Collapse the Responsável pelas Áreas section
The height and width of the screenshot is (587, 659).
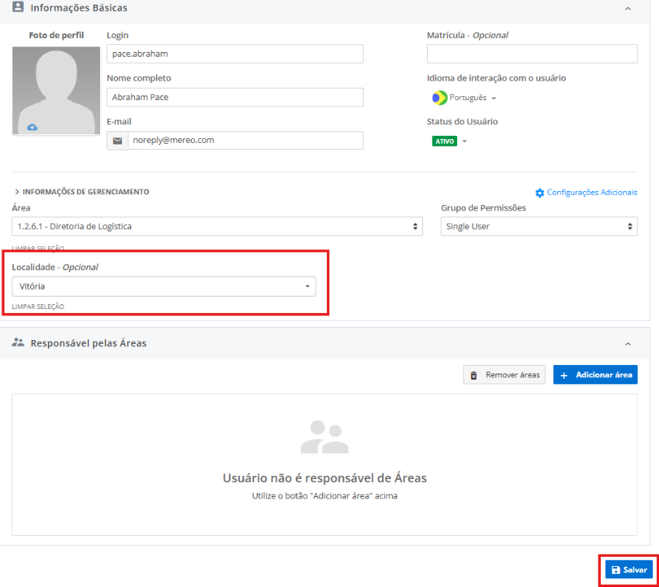pos(627,343)
